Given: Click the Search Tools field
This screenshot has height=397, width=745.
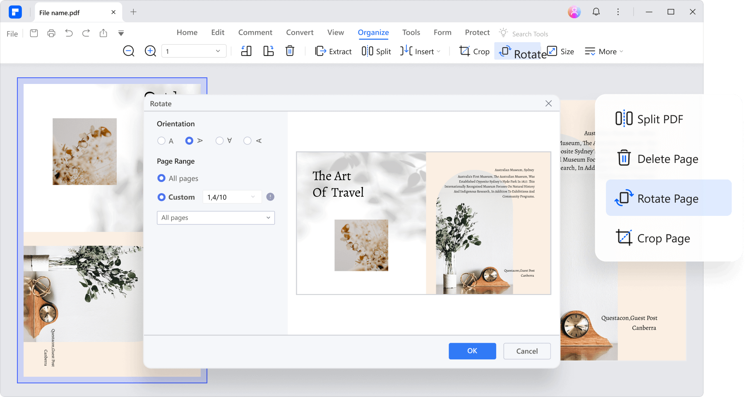Looking at the screenshot, I should click(x=530, y=34).
